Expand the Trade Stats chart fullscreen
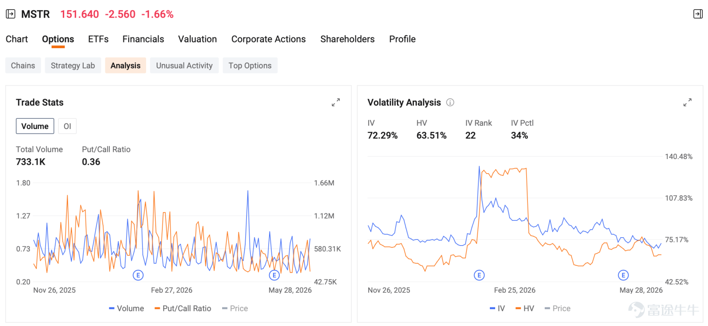The width and height of the screenshot is (708, 326). pos(336,102)
